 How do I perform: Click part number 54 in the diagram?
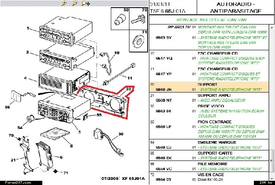[19, 127]
